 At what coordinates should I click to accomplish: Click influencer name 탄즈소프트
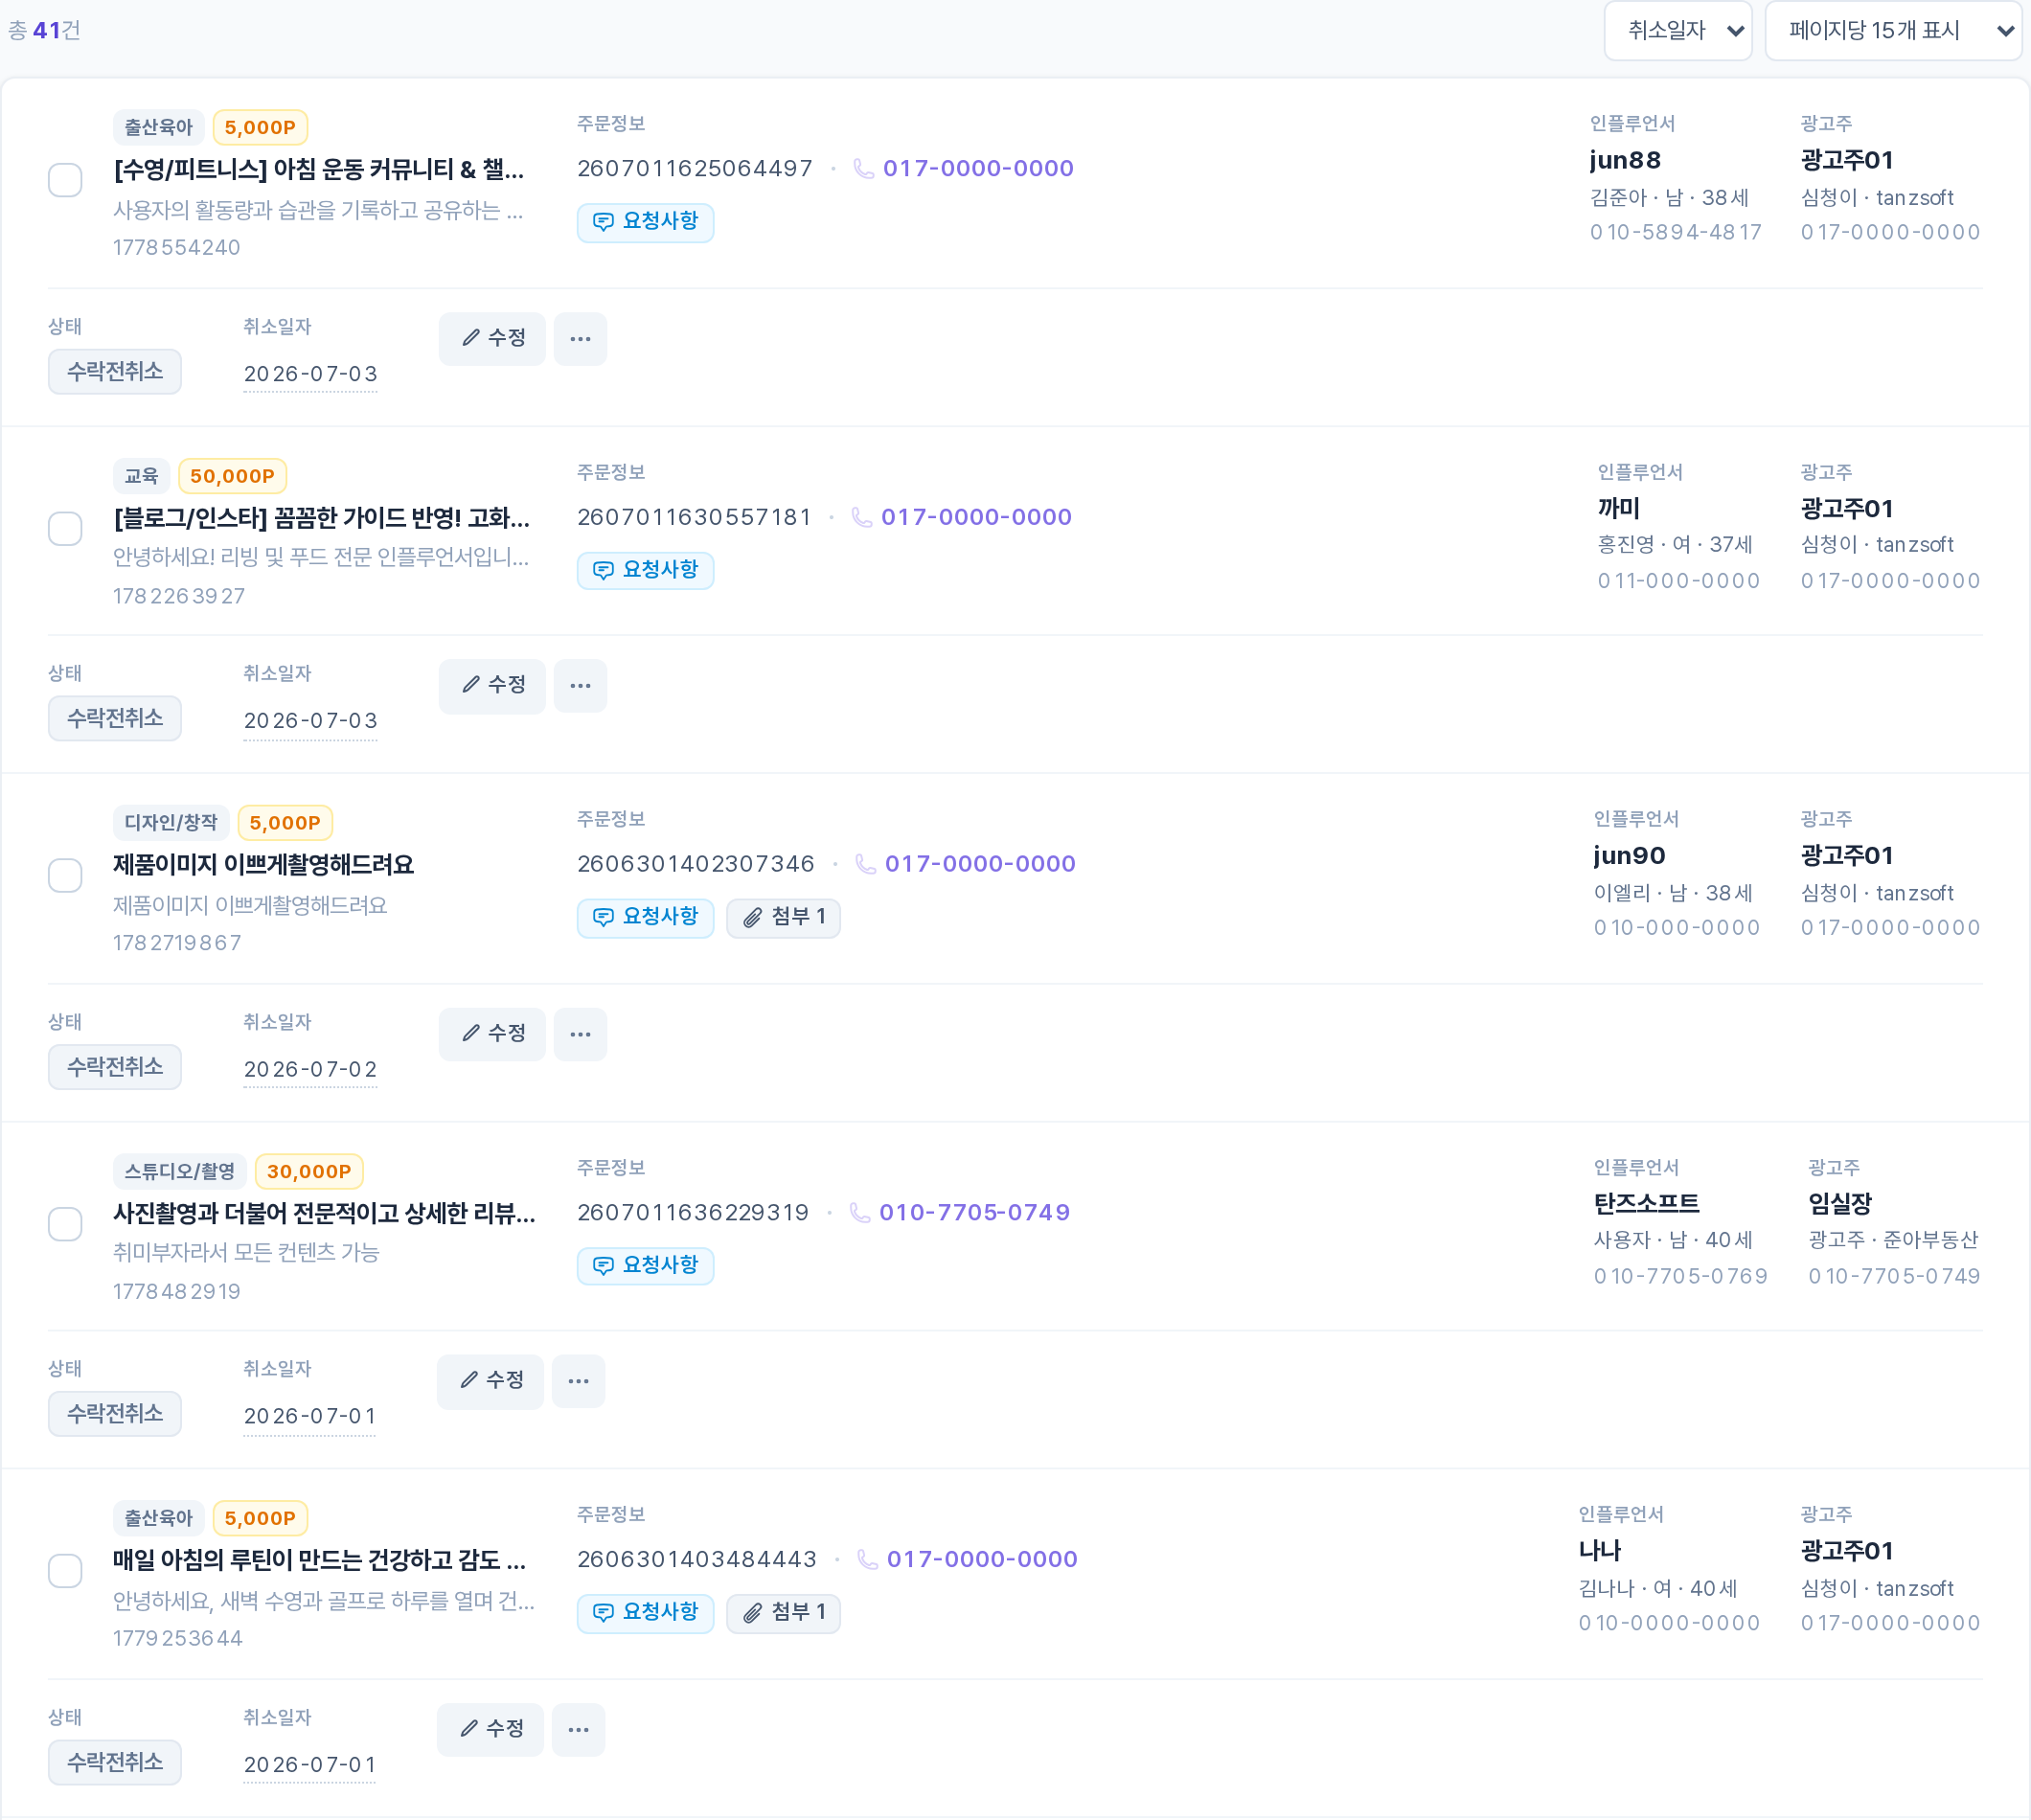pyautogui.click(x=1646, y=1203)
